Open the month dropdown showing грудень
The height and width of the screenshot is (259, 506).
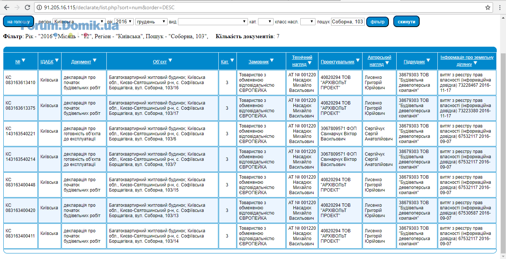(152, 22)
